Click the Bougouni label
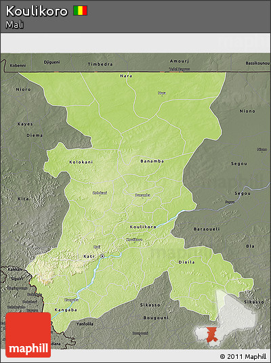271x363 pixels. pos(156,318)
